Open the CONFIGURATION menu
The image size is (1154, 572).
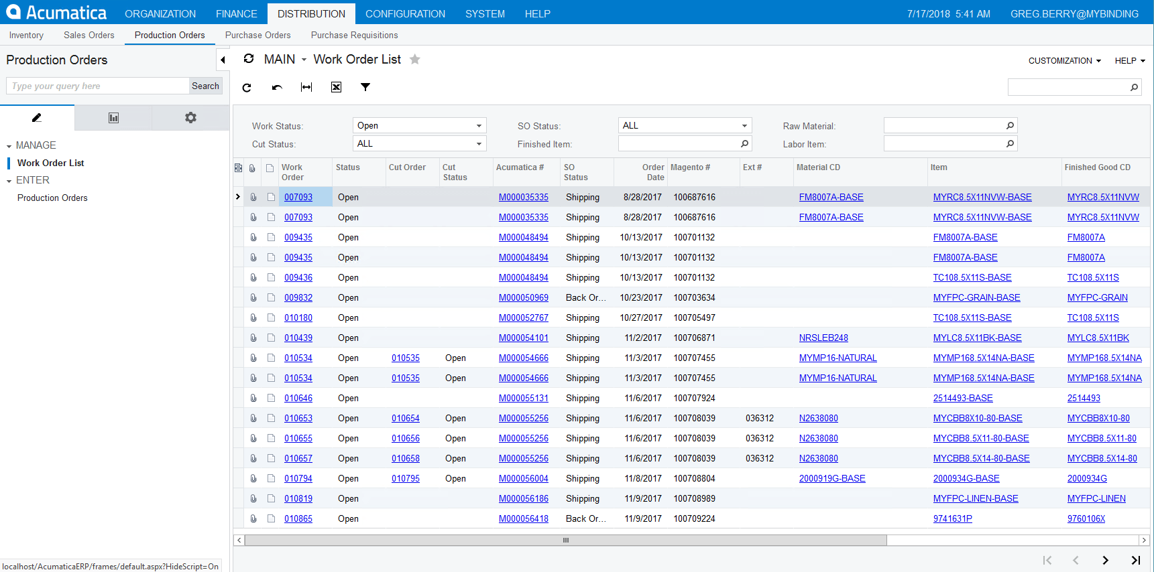405,13
